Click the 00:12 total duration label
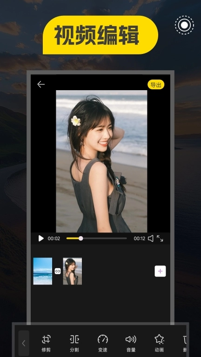 pos(140,238)
